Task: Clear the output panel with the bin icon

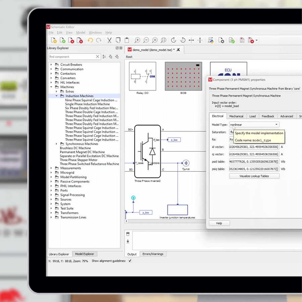Action: [128, 234]
